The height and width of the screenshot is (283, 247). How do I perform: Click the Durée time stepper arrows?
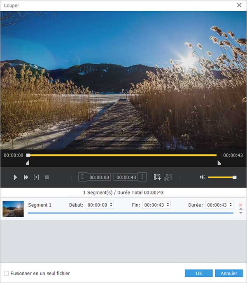pyautogui.click(x=231, y=205)
